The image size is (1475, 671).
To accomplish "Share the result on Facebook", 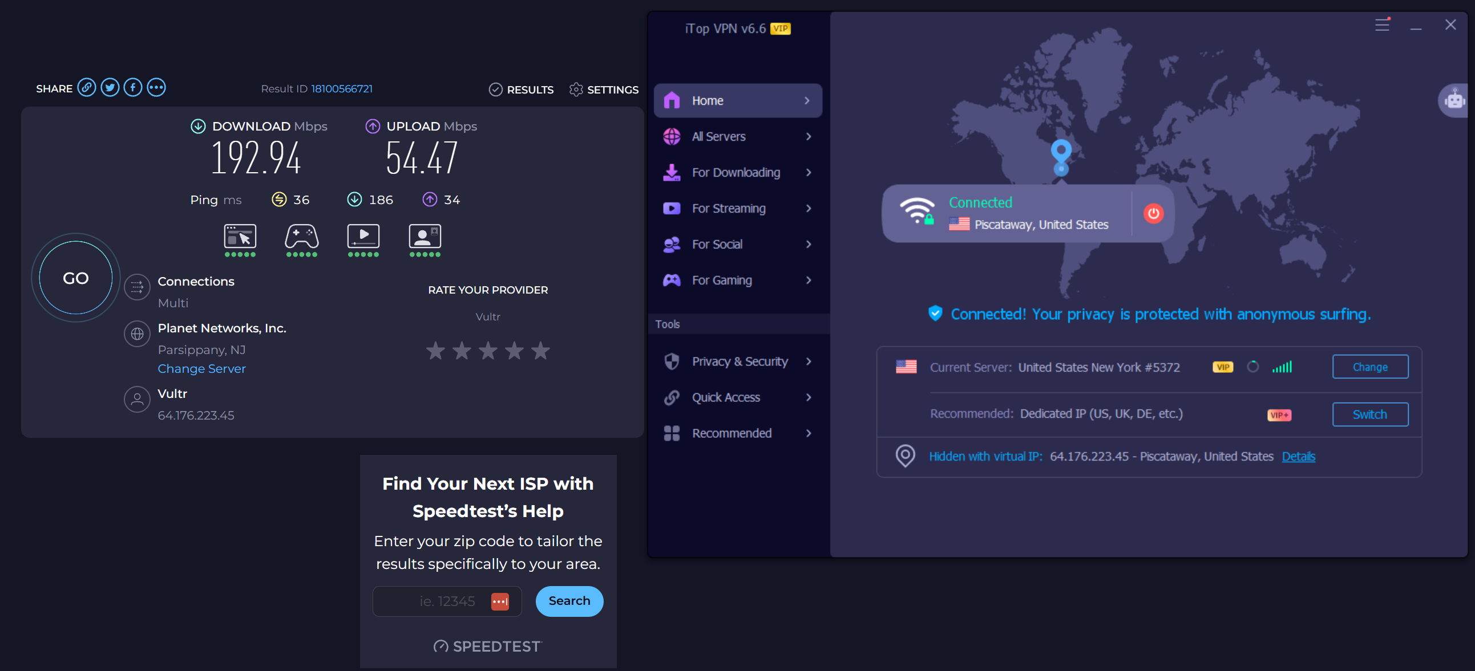I will coord(133,88).
